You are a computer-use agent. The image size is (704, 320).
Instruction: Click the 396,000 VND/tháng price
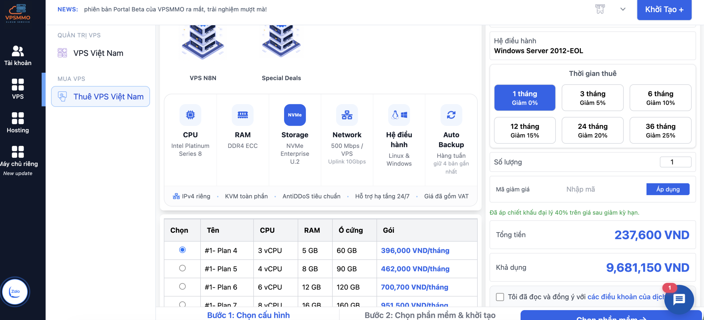[415, 251]
